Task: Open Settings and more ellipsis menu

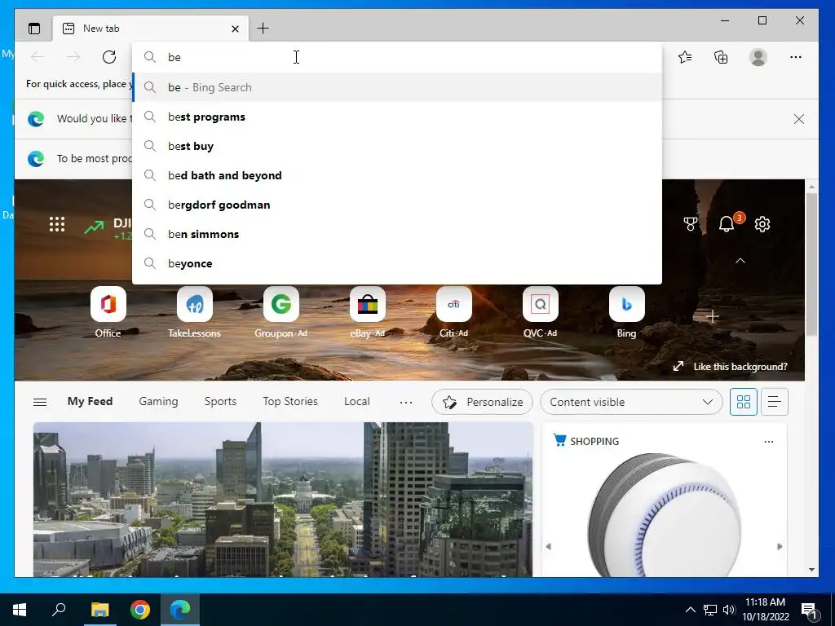Action: point(796,57)
